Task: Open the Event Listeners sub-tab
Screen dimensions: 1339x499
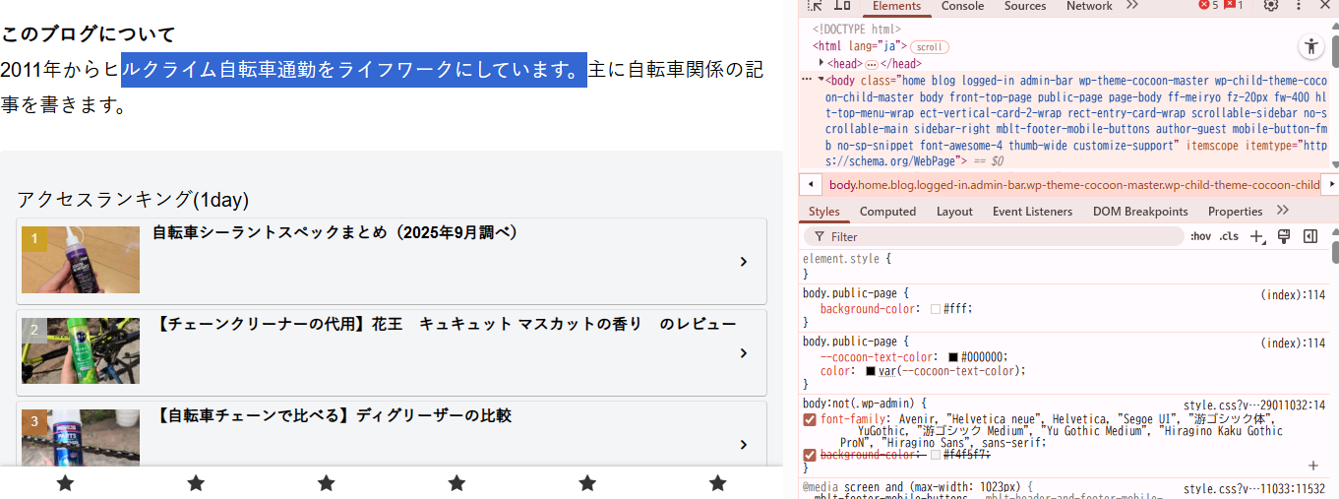Action: [1032, 211]
